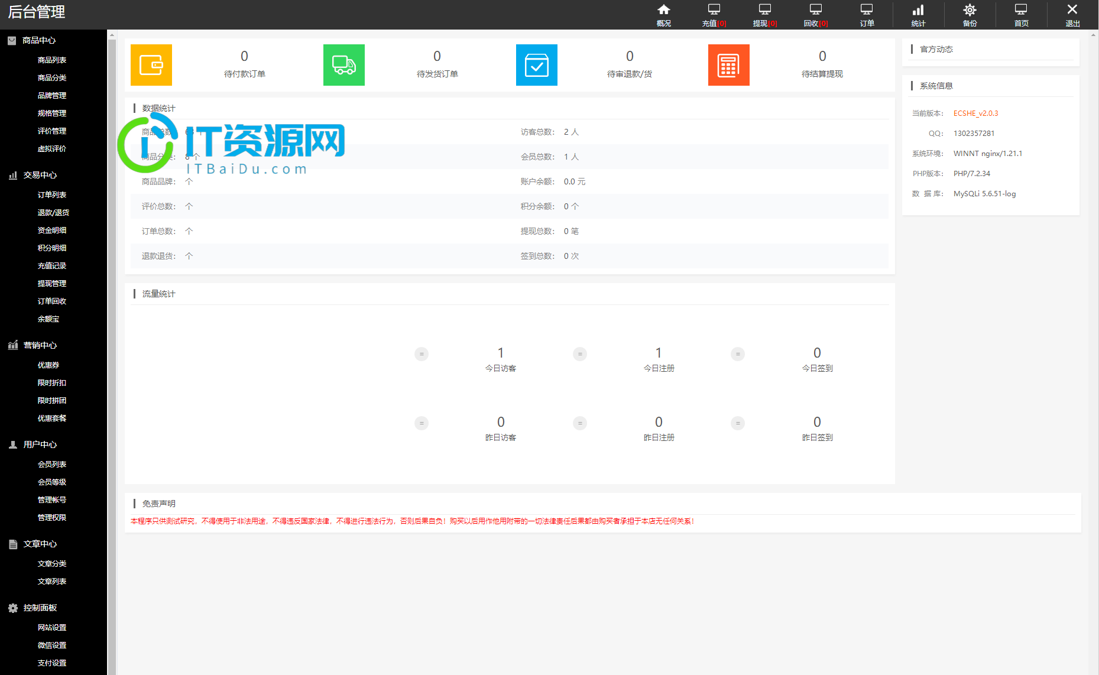The image size is (1099, 675).
Task: Click the 交易中心 bar chart icon
Action: point(13,175)
